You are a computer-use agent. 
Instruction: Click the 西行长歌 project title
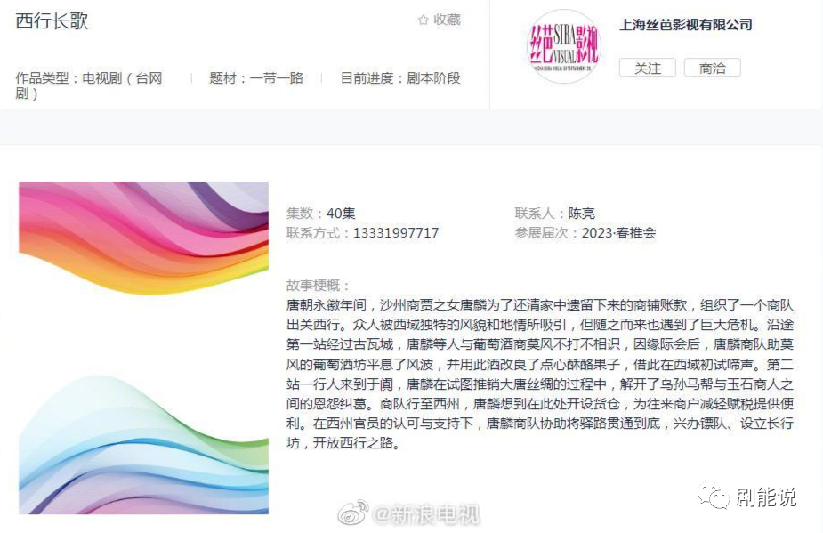(x=52, y=21)
